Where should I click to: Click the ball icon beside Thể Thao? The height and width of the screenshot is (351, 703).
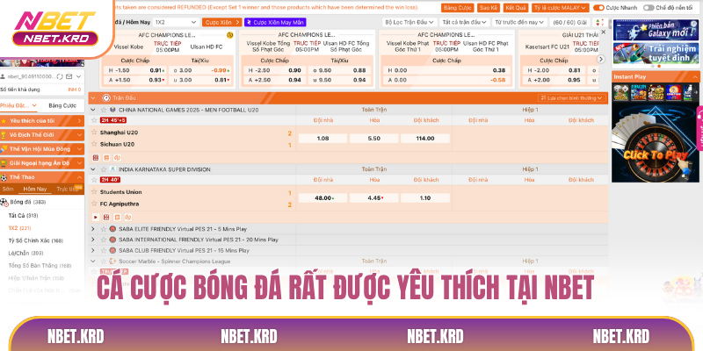pyautogui.click(x=4, y=177)
